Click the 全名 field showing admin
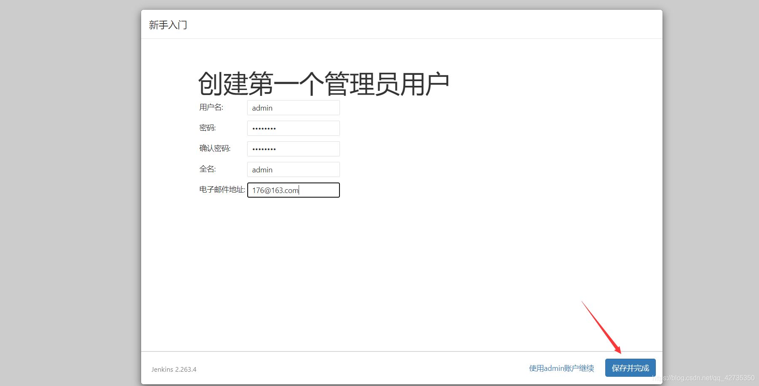This screenshot has width=759, height=386. [293, 169]
